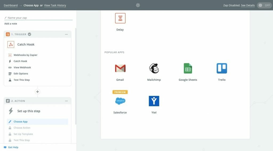Click the Set up this step heading
The width and height of the screenshot is (273, 151).
point(29,111)
